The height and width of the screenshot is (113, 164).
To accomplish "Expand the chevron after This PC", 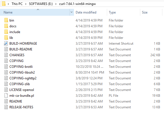I will [x=26, y=4].
